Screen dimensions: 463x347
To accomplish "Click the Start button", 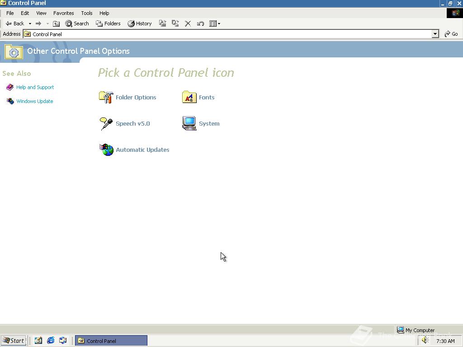I will tap(14, 341).
